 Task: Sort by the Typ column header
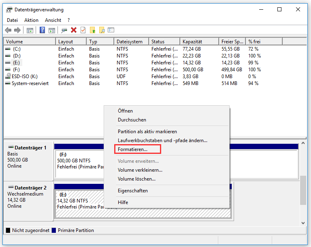click(x=100, y=42)
